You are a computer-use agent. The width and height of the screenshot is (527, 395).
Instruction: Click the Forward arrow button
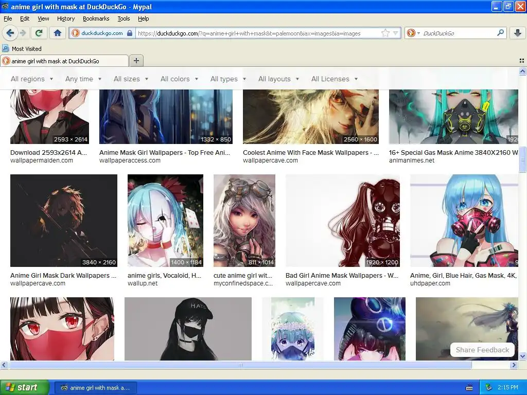[x=23, y=33]
